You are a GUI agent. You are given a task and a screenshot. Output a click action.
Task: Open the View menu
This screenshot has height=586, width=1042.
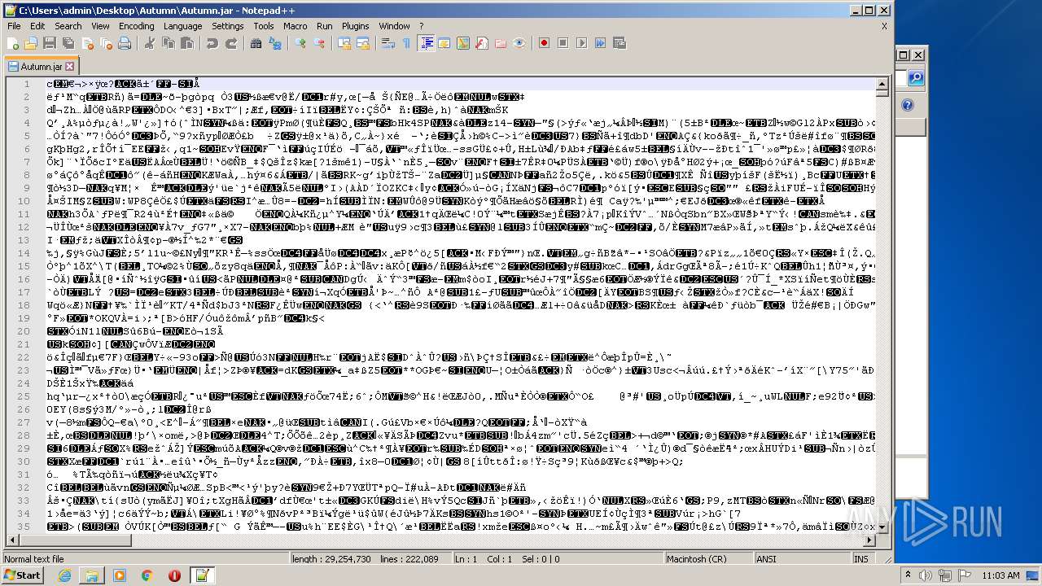pyautogui.click(x=100, y=26)
